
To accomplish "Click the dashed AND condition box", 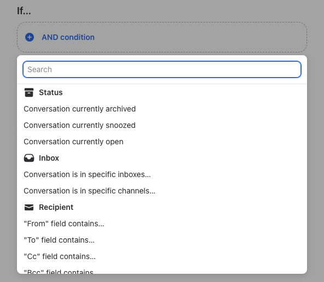I will coord(162,37).
